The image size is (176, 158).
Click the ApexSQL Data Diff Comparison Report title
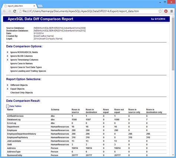[40, 19]
